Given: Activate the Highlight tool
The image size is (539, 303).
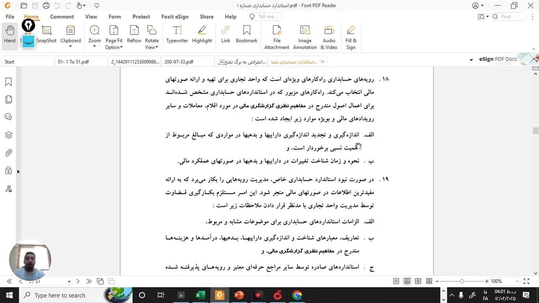Looking at the screenshot, I should [x=202, y=35].
